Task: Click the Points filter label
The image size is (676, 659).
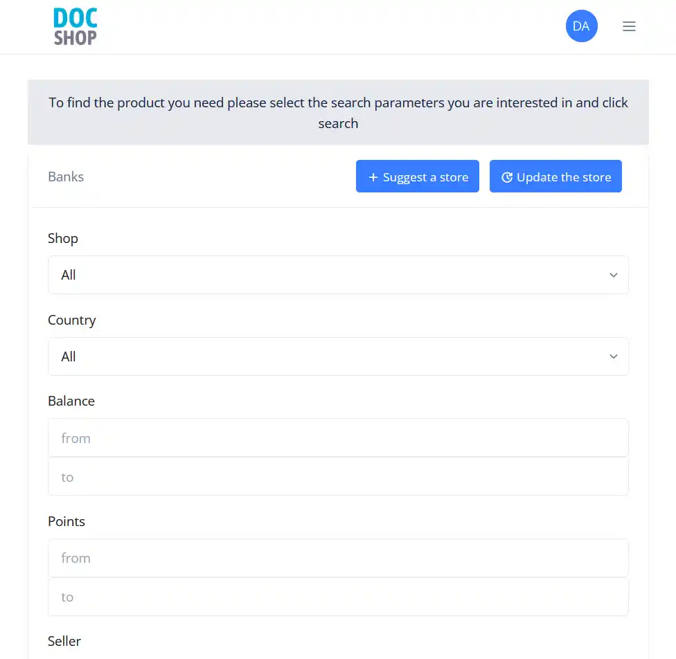Action: click(66, 521)
